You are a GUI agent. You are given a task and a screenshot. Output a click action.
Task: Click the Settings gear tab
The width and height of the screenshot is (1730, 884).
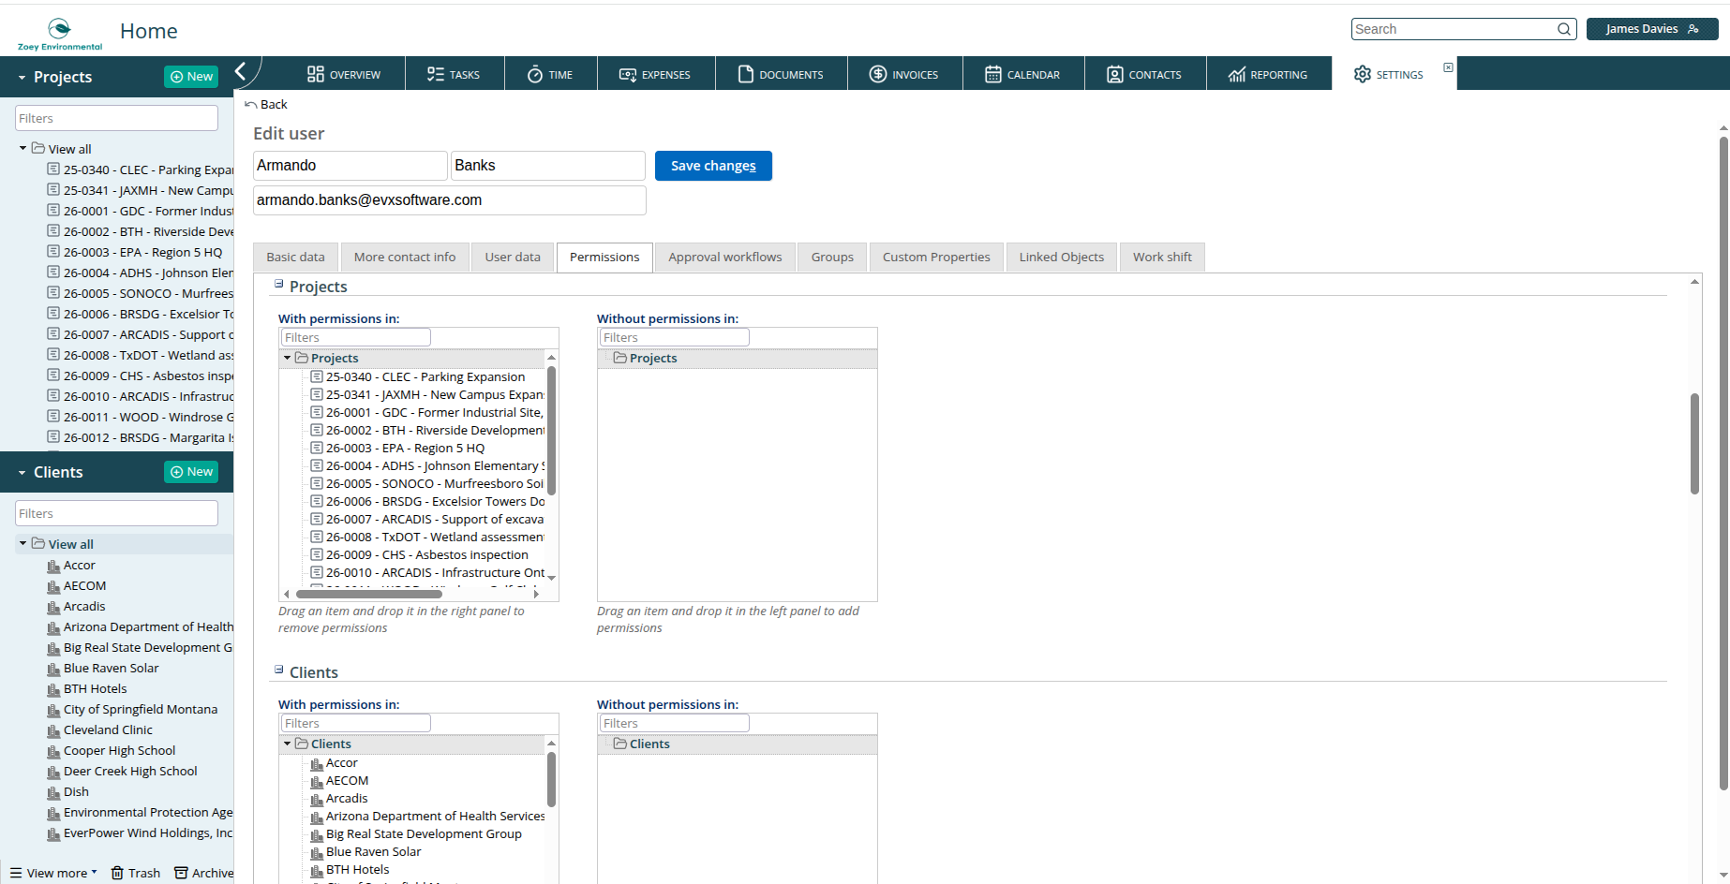point(1388,74)
